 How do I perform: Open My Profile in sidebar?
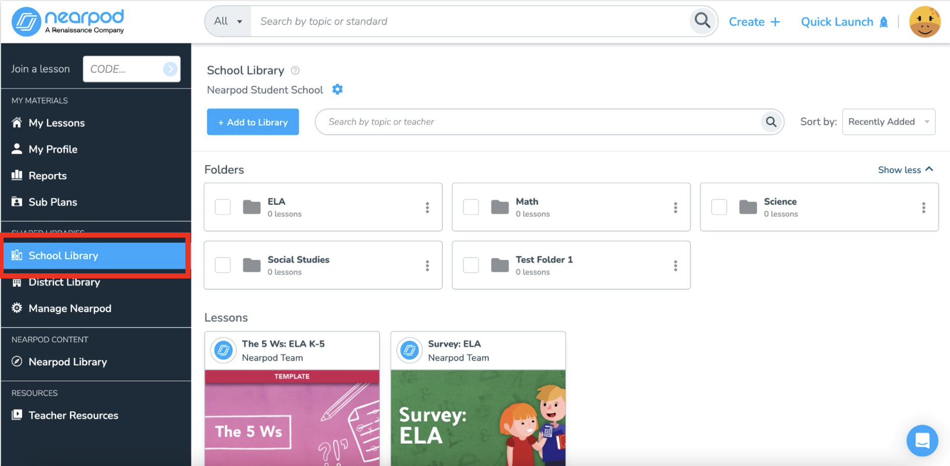pos(53,149)
